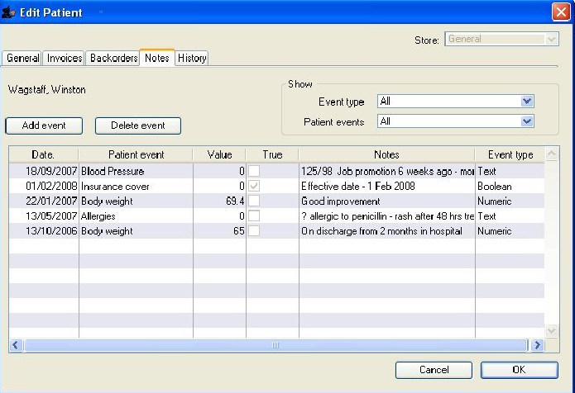Click the app icon in title bar
This screenshot has height=393, width=575.
(x=10, y=12)
